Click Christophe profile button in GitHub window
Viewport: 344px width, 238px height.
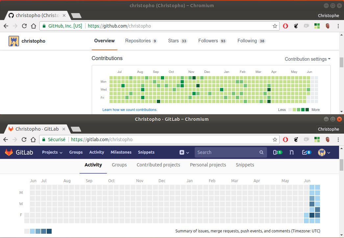click(x=329, y=15)
